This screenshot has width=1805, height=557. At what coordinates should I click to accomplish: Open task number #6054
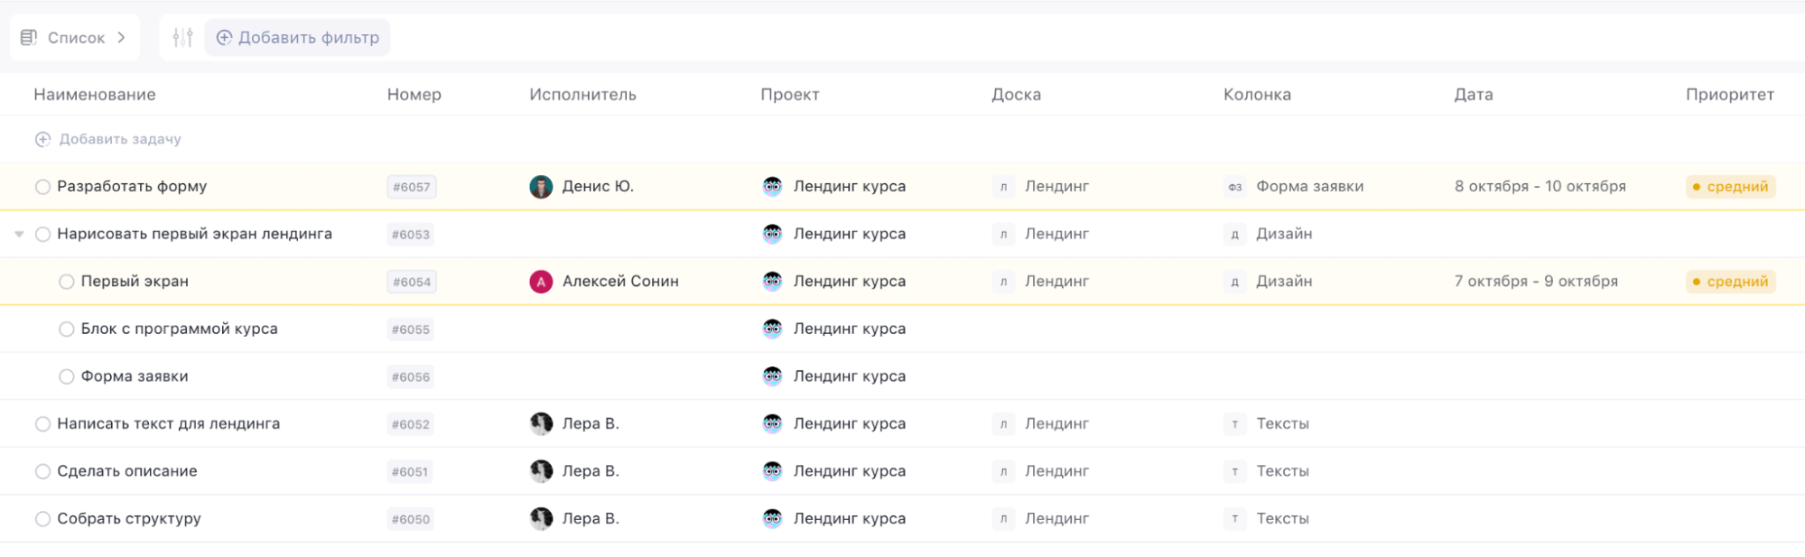coord(411,282)
